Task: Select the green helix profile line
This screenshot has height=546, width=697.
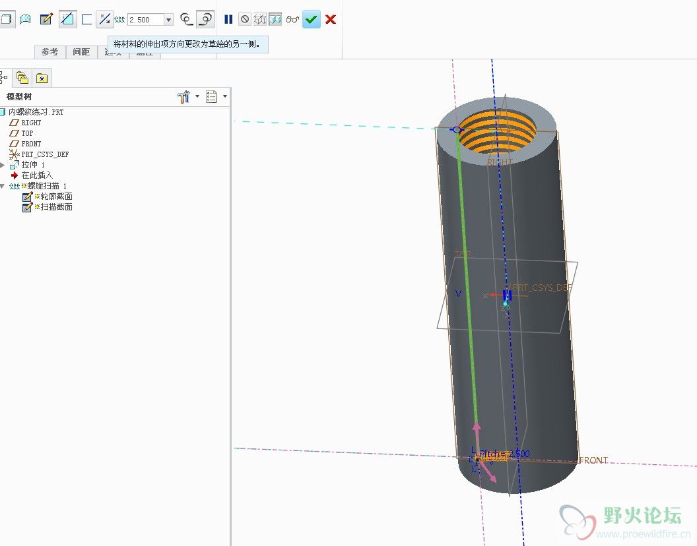Action: 467,278
